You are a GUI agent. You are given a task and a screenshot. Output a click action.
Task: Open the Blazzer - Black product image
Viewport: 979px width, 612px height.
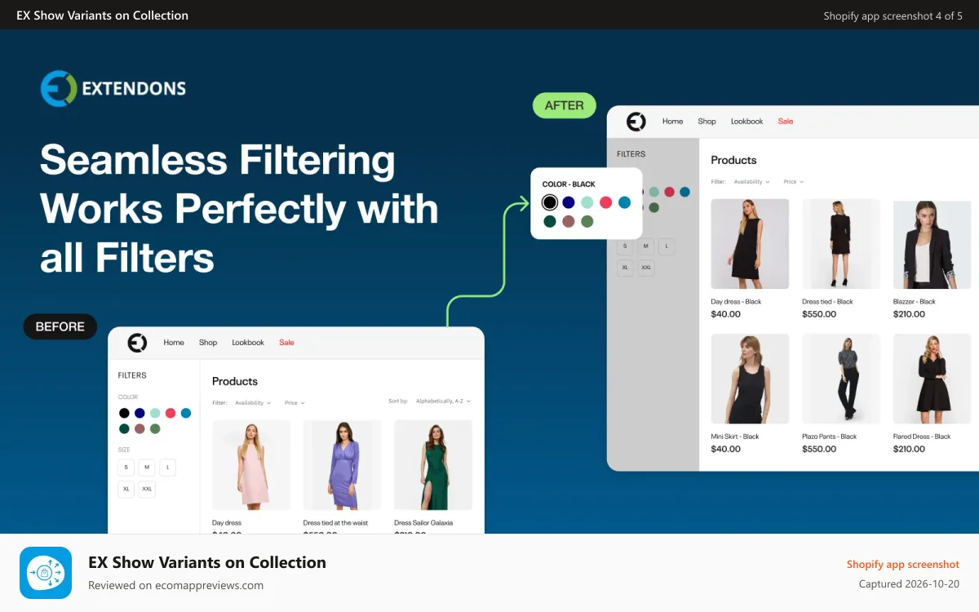pos(932,244)
